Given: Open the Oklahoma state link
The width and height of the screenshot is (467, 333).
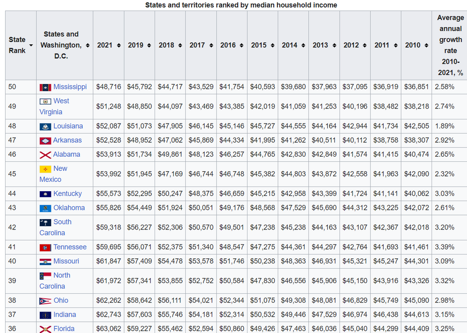Looking at the screenshot, I should (x=69, y=208).
